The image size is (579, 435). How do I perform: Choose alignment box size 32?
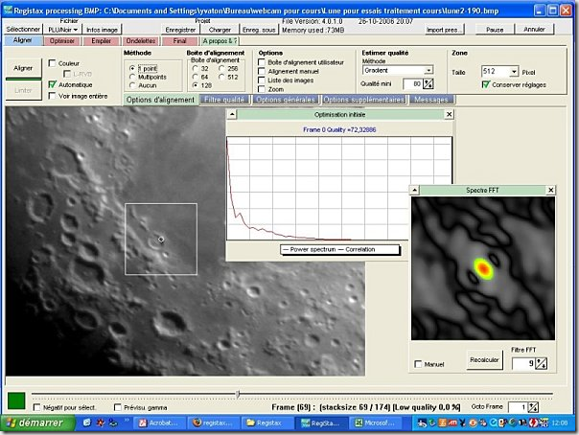tap(196, 68)
